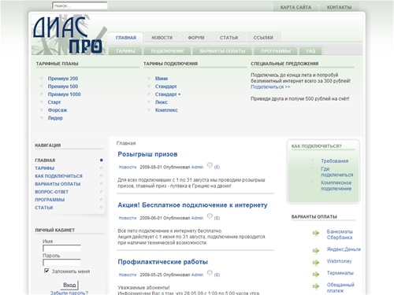Open the Webmoney payment link
This screenshot has height=295, width=394.
click(339, 261)
